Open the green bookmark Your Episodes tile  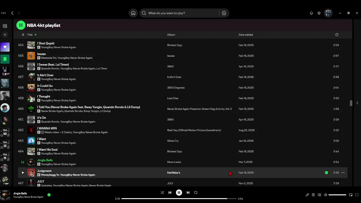(x=5, y=59)
